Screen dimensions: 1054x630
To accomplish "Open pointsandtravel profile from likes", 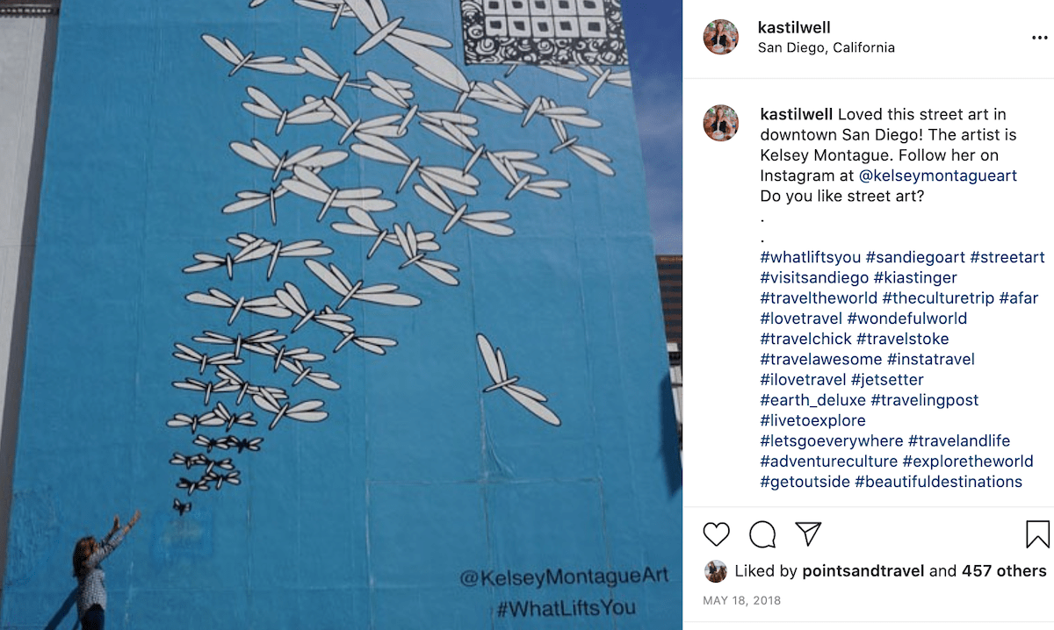I will pos(863,571).
